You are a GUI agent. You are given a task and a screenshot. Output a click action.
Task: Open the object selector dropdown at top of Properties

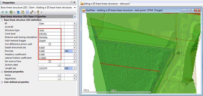(x=75, y=8)
